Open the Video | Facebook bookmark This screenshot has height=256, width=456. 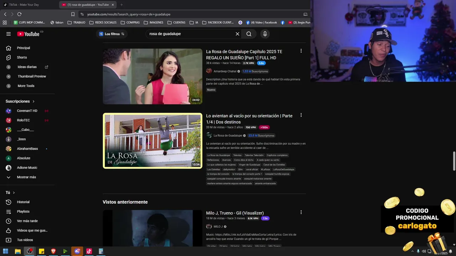[261, 22]
